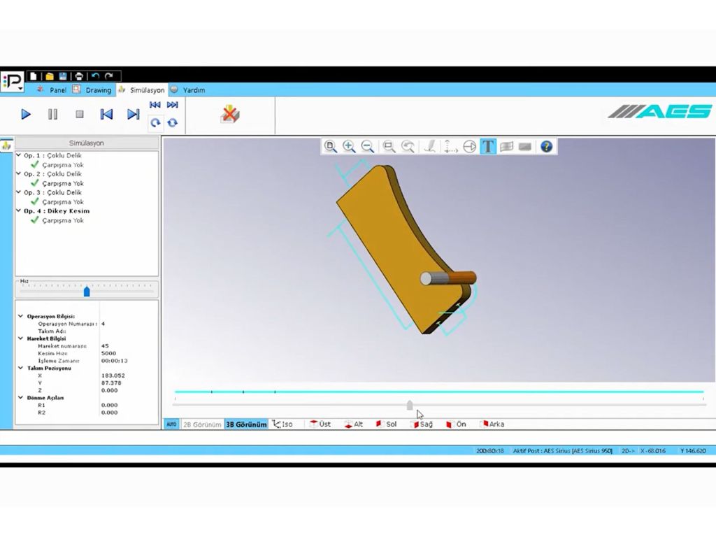716x537 pixels.
Task: Collapse the Op. 1 : Çoklu Delik node
Action: pyautogui.click(x=19, y=155)
